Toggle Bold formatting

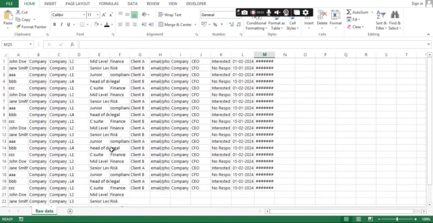tap(55, 24)
